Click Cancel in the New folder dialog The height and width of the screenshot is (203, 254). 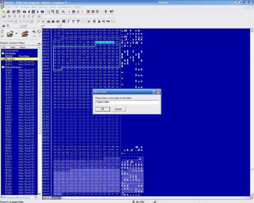click(x=118, y=109)
